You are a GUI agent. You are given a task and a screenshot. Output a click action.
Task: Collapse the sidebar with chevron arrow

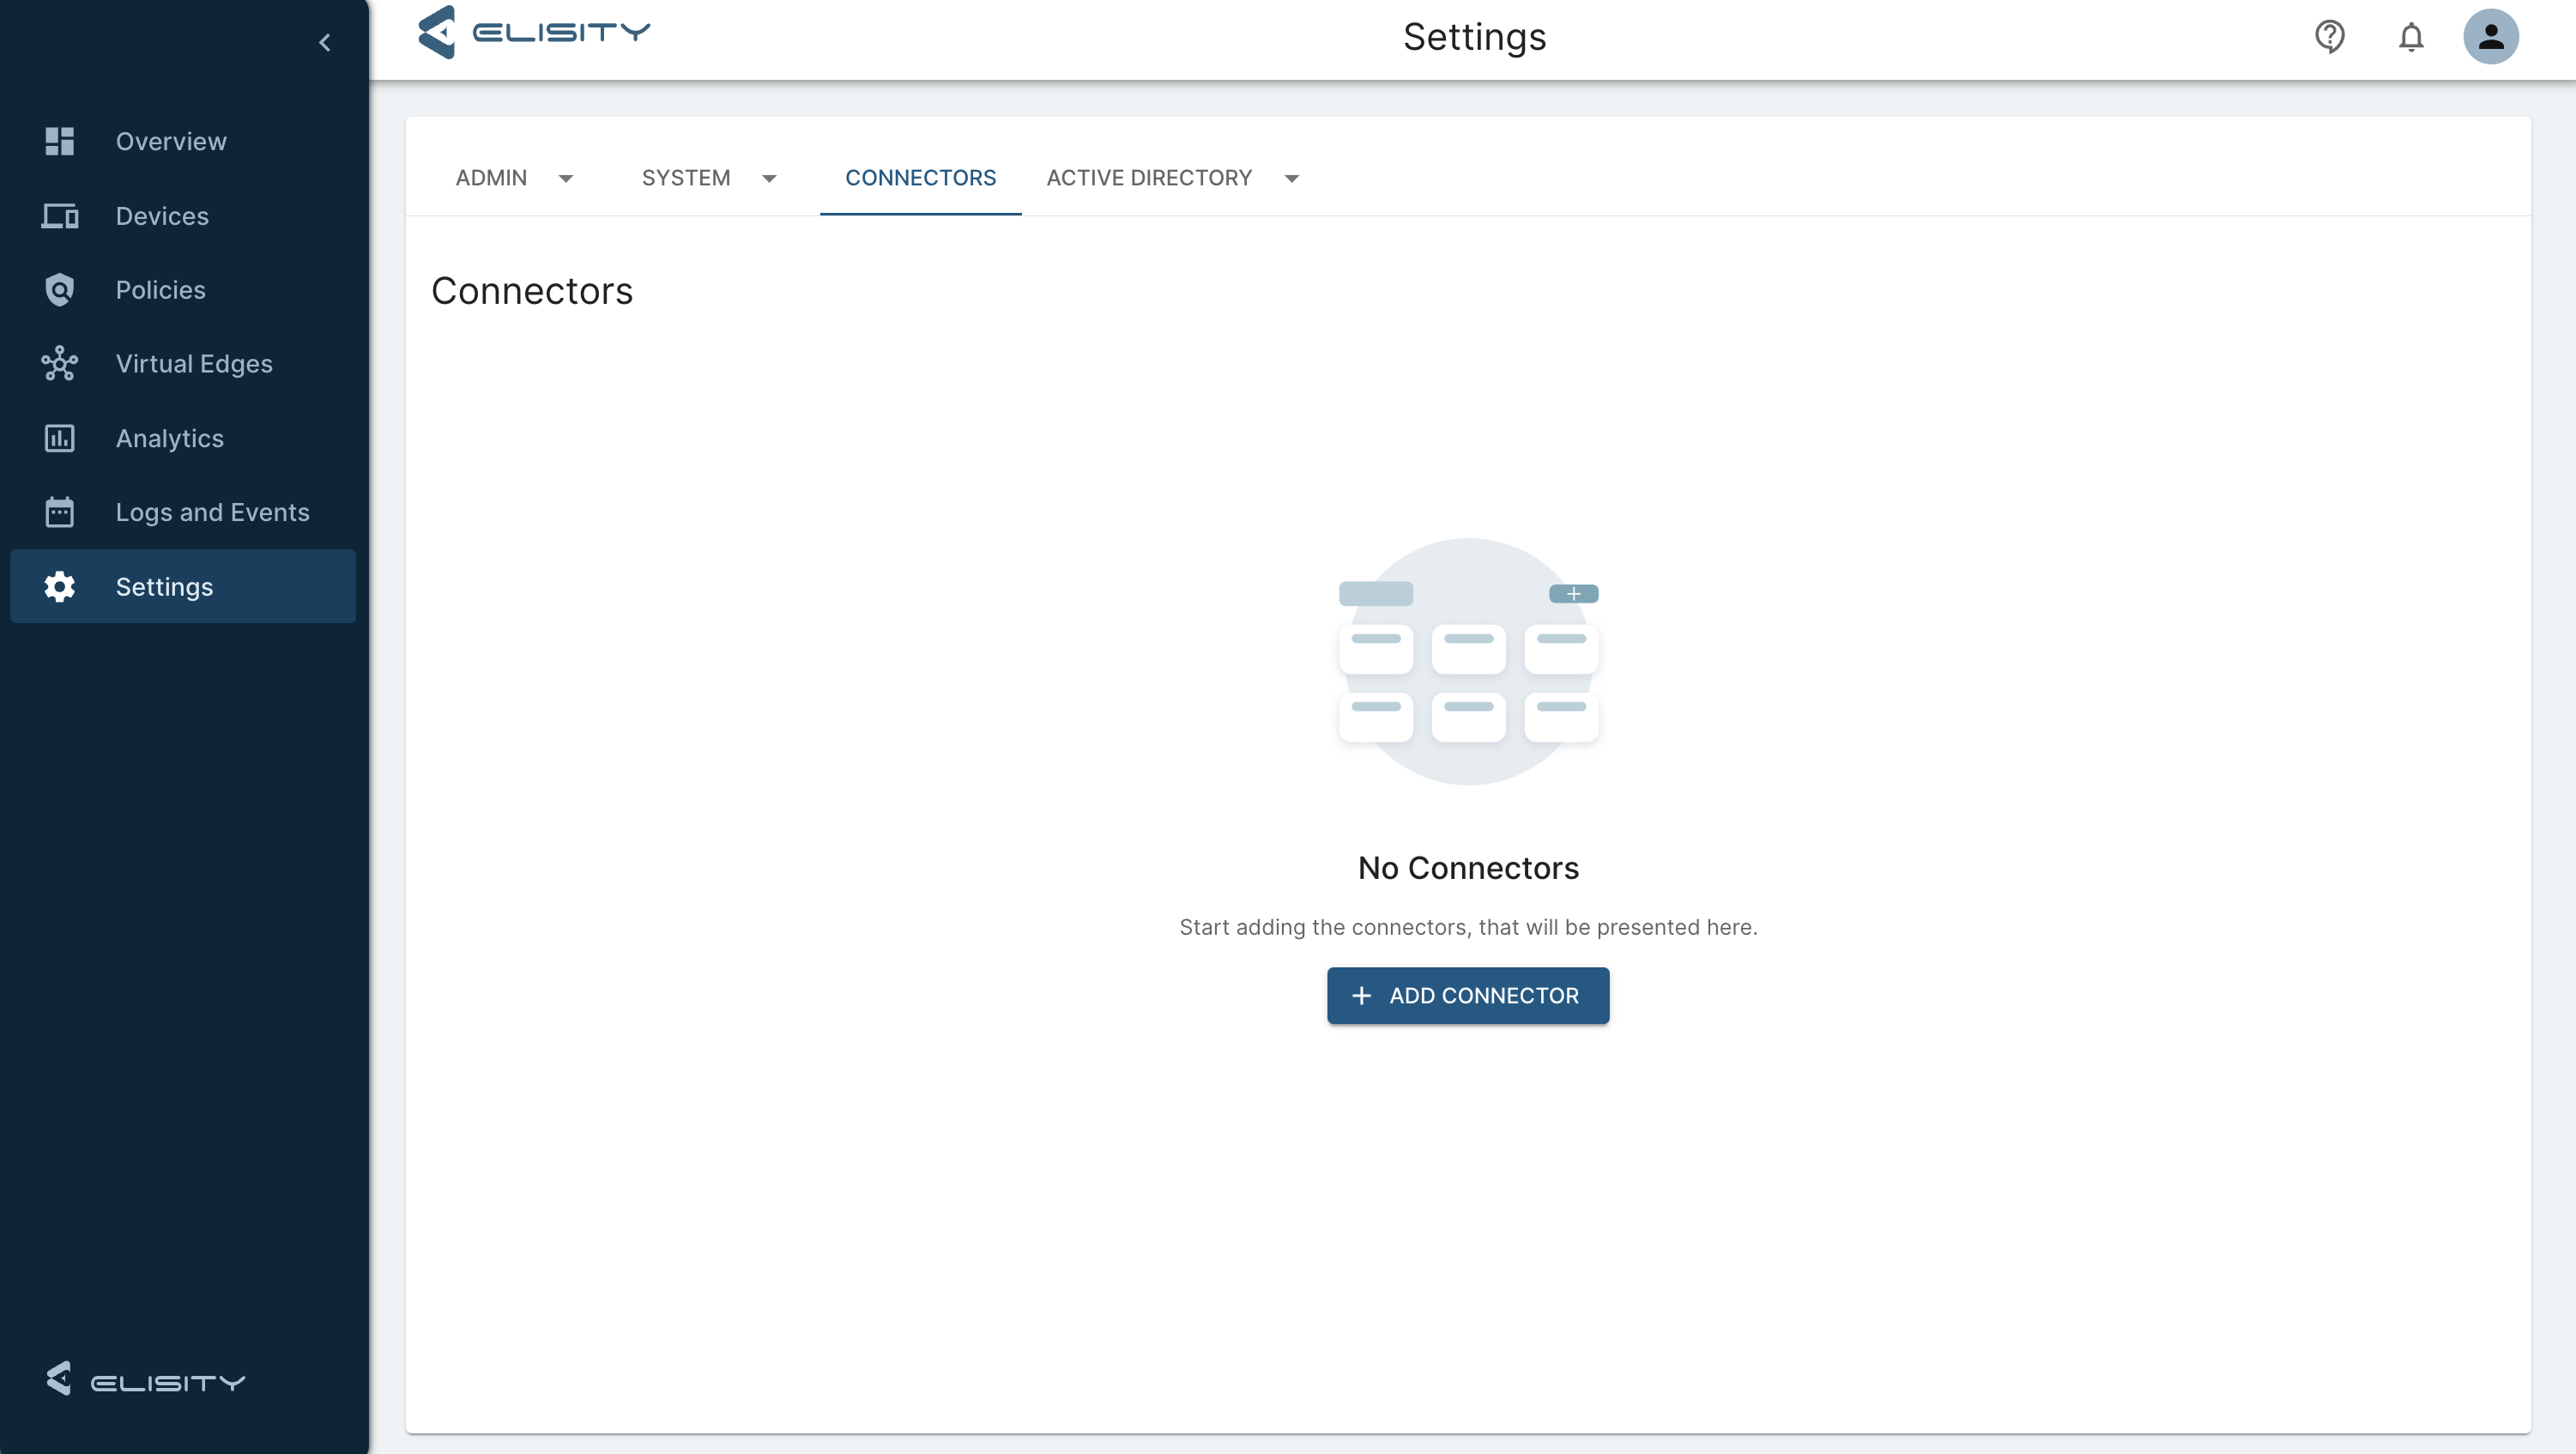click(325, 42)
